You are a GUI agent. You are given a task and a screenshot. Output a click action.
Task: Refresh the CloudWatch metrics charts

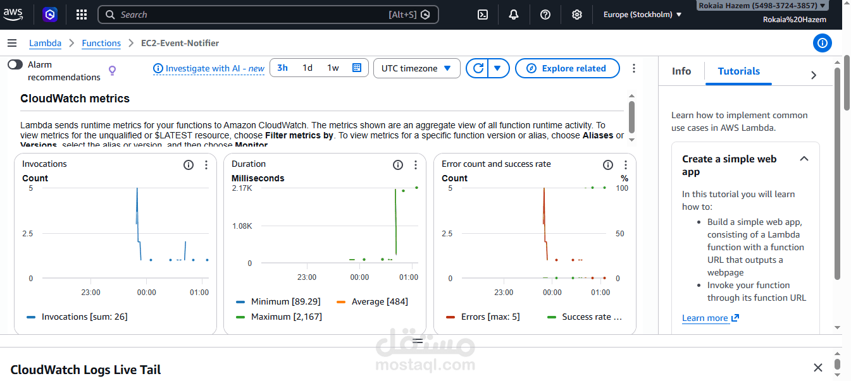[478, 68]
